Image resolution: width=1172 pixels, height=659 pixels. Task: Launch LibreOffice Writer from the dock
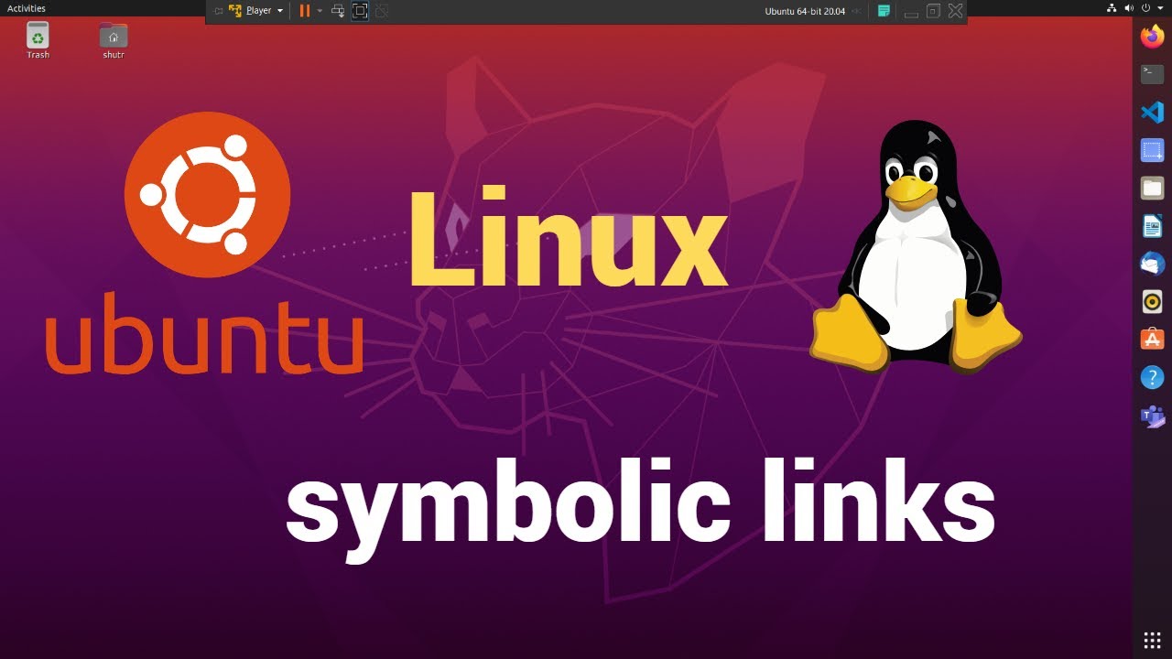[1152, 225]
